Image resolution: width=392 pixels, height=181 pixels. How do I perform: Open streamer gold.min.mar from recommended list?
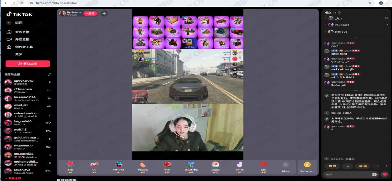coord(27,139)
